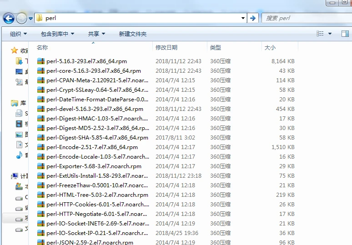This screenshot has width=352, height=245.
Task: Click the date 2017/8/11 3:02
Action: pos(176,137)
